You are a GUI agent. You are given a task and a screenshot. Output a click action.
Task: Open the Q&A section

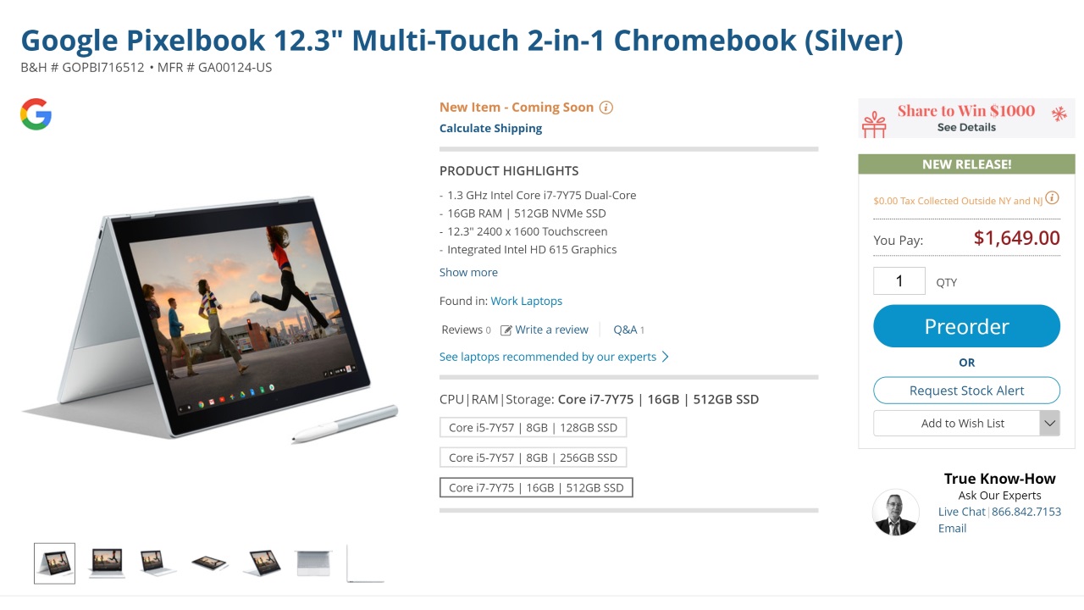tap(628, 330)
